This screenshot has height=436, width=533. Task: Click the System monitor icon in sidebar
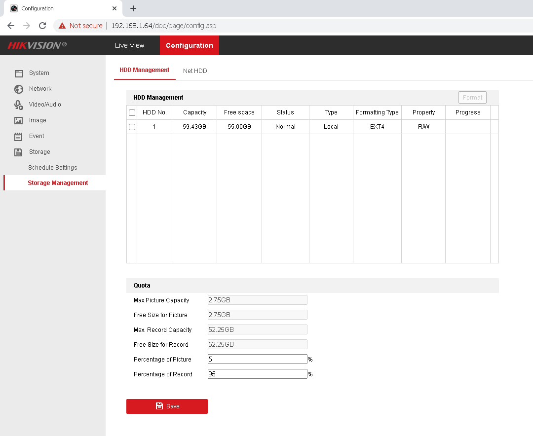(x=19, y=73)
